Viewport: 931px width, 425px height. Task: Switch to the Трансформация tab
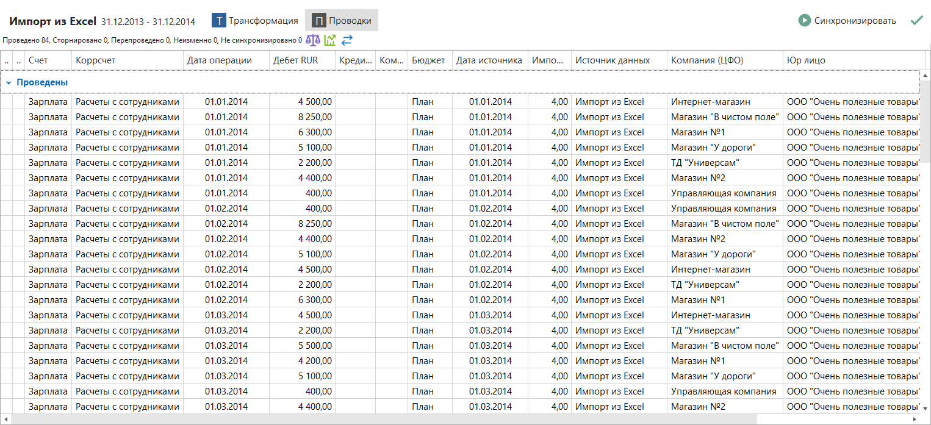263,21
